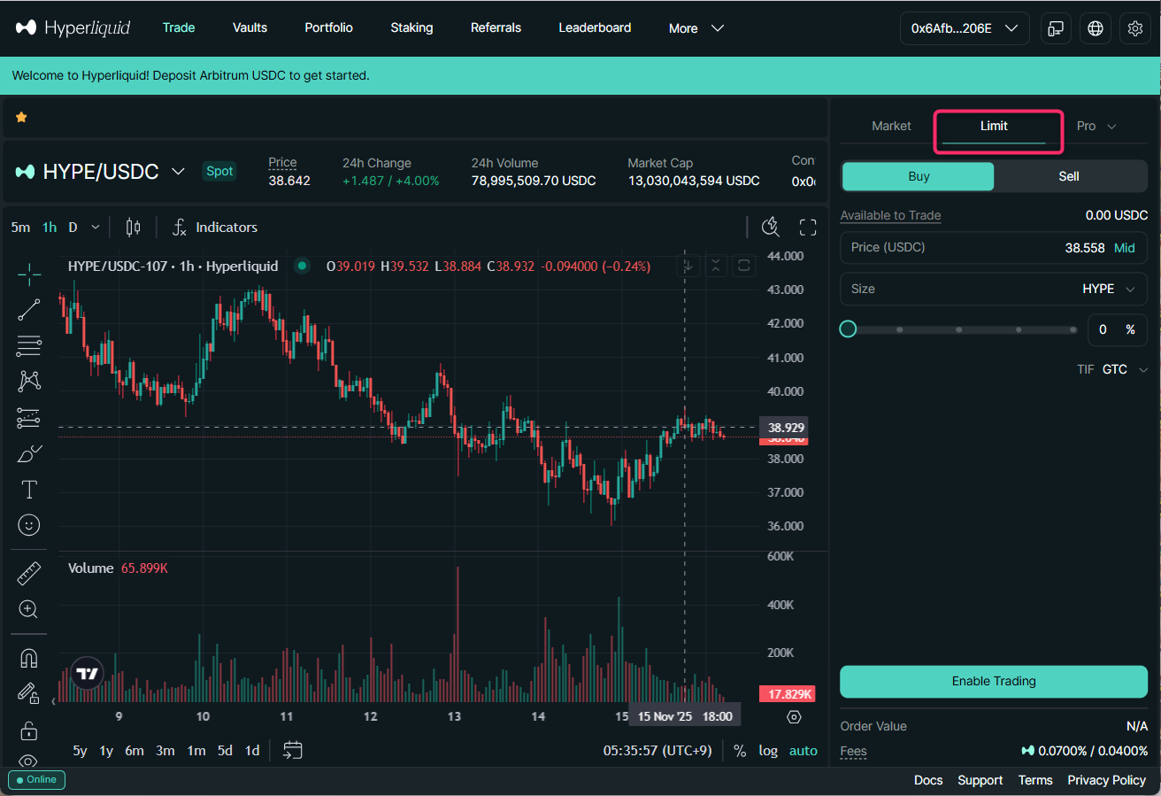The width and height of the screenshot is (1161, 796).
Task: Open the language globe icon
Action: point(1096,28)
